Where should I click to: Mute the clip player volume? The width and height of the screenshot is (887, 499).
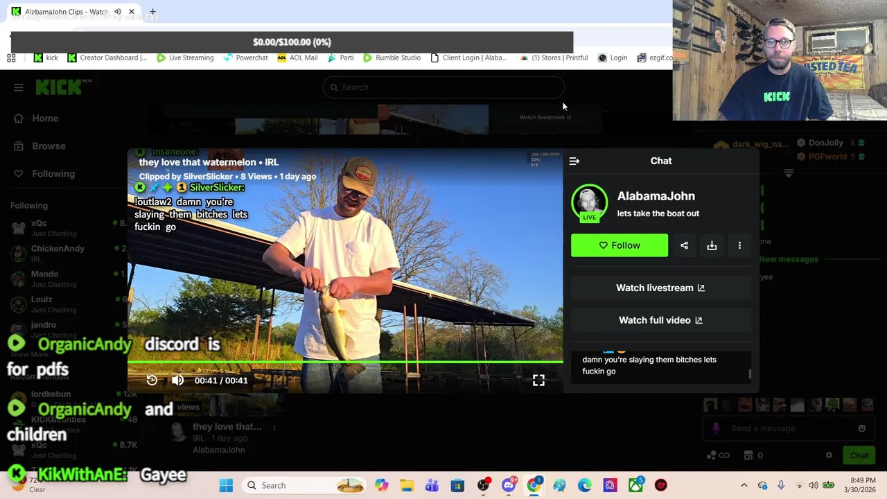pos(177,380)
